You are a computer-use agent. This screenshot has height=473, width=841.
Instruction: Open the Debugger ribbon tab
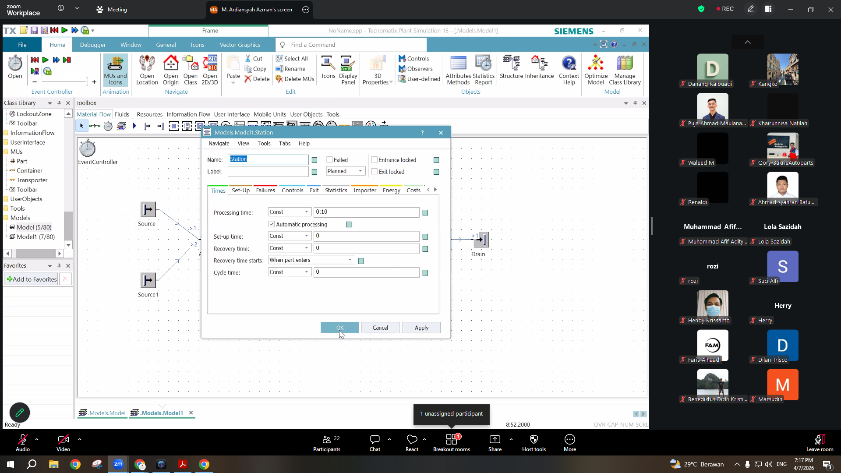point(93,45)
